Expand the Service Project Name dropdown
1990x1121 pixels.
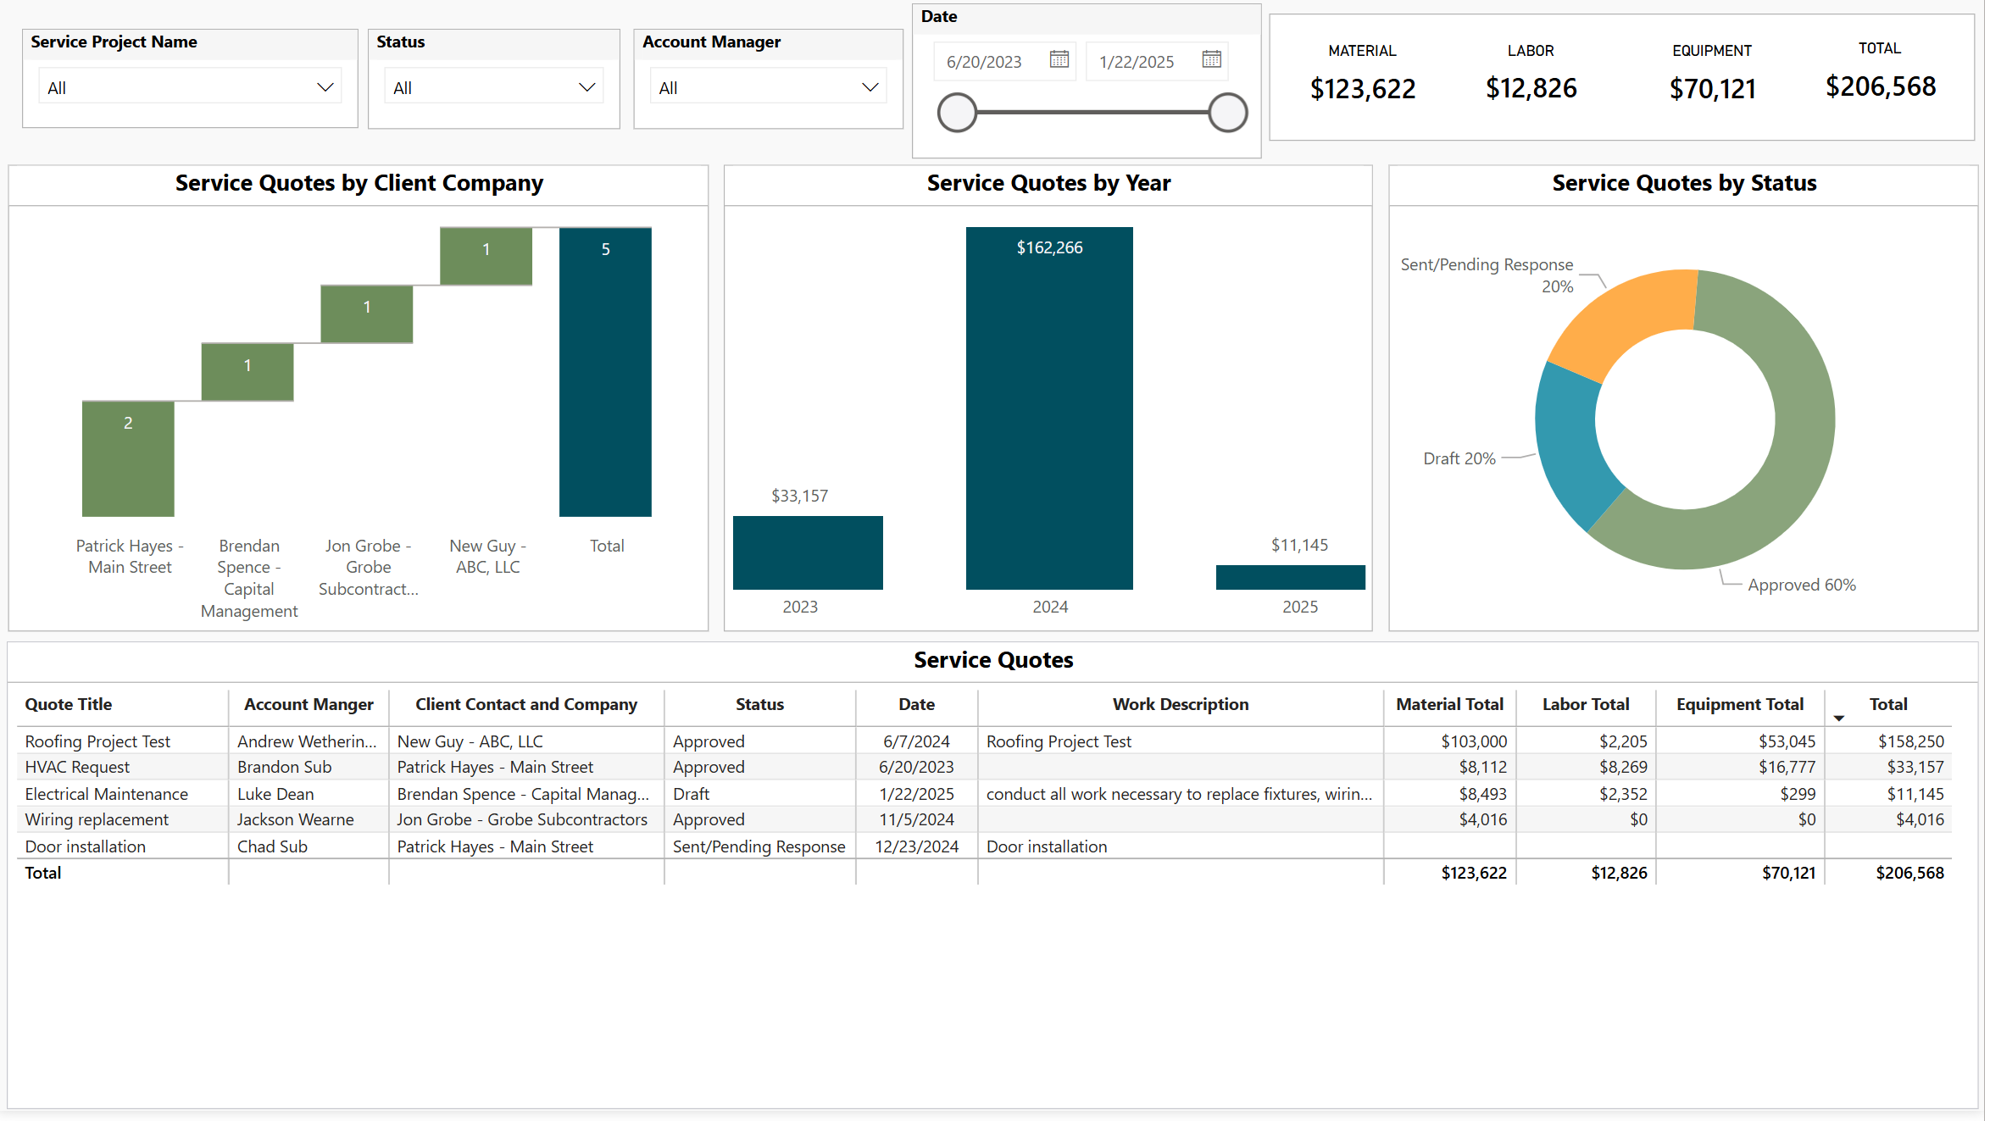(x=325, y=87)
